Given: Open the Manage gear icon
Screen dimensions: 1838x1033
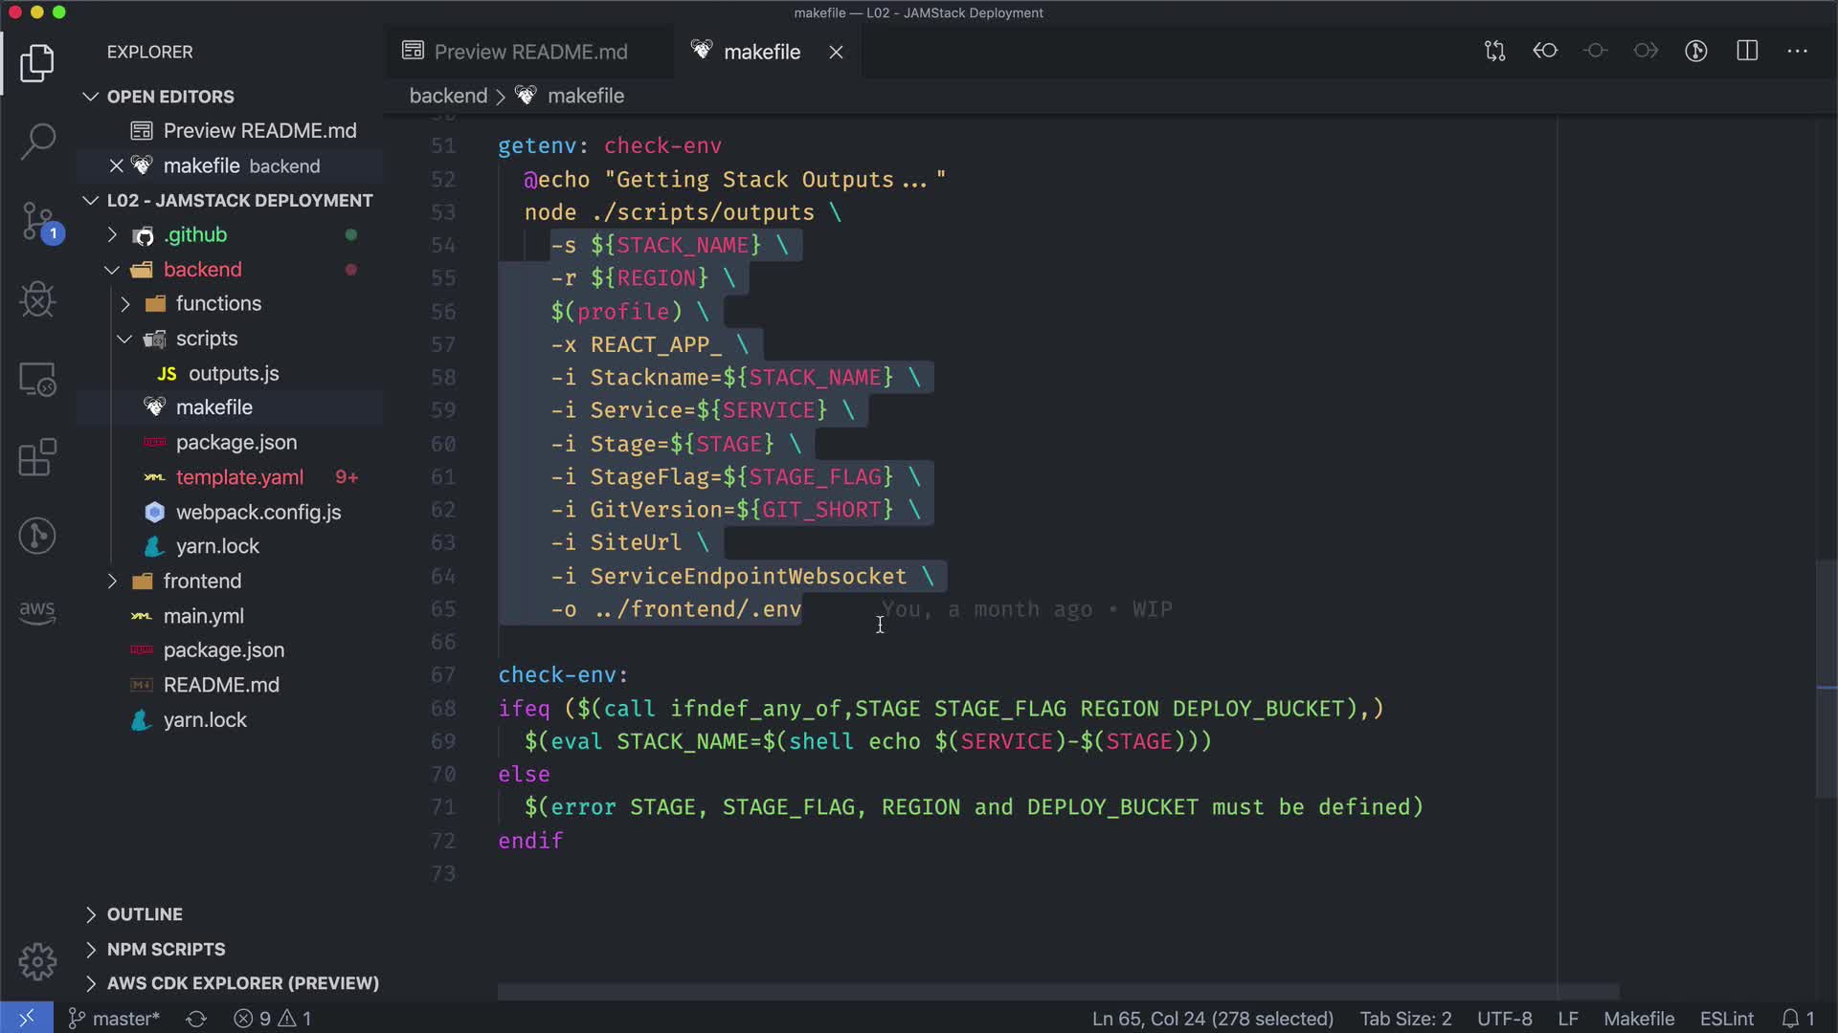Looking at the screenshot, I should coord(37,961).
